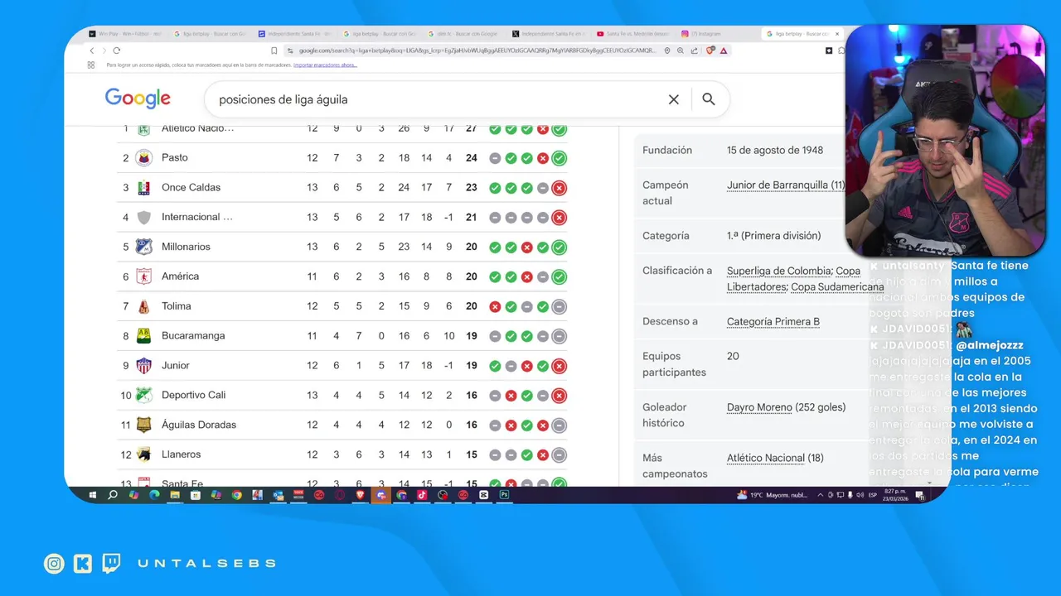Screen dimensions: 1061x596
Task: Click Once Caldas' 23 points value
Action: tap(471, 188)
